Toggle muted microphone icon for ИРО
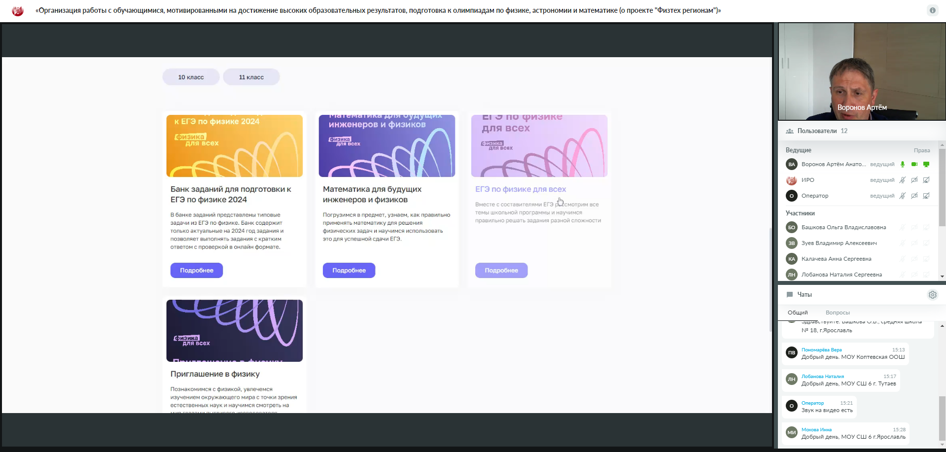The image size is (946, 452). [x=903, y=180]
